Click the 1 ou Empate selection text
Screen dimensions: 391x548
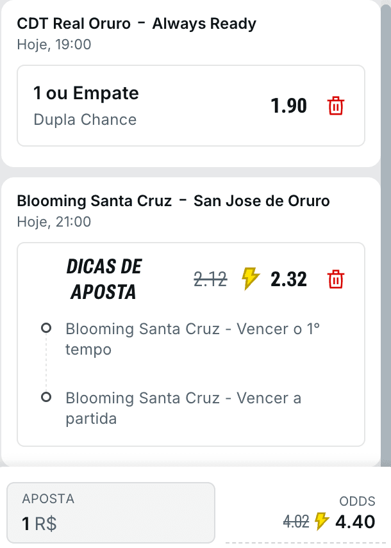[86, 93]
